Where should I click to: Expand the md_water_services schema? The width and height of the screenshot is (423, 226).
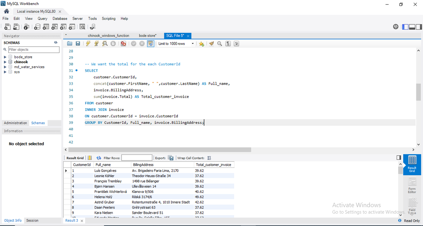5,67
